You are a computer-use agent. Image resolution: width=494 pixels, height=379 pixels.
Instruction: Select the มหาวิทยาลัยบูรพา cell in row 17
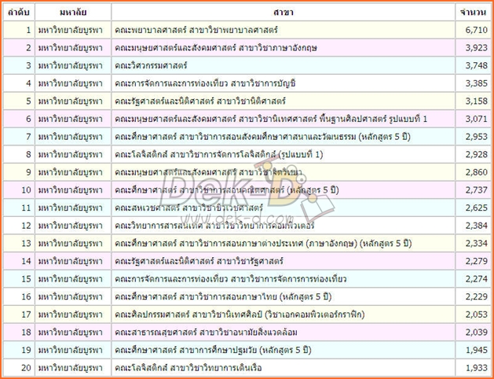coord(73,315)
